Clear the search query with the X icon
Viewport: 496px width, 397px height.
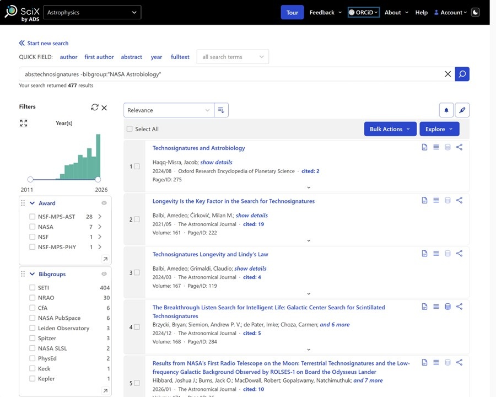448,74
